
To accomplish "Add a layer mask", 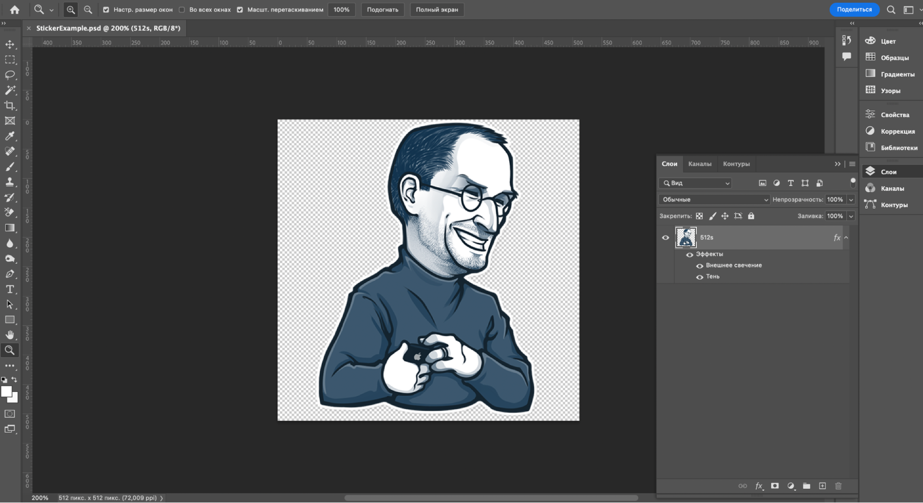I will (x=775, y=486).
